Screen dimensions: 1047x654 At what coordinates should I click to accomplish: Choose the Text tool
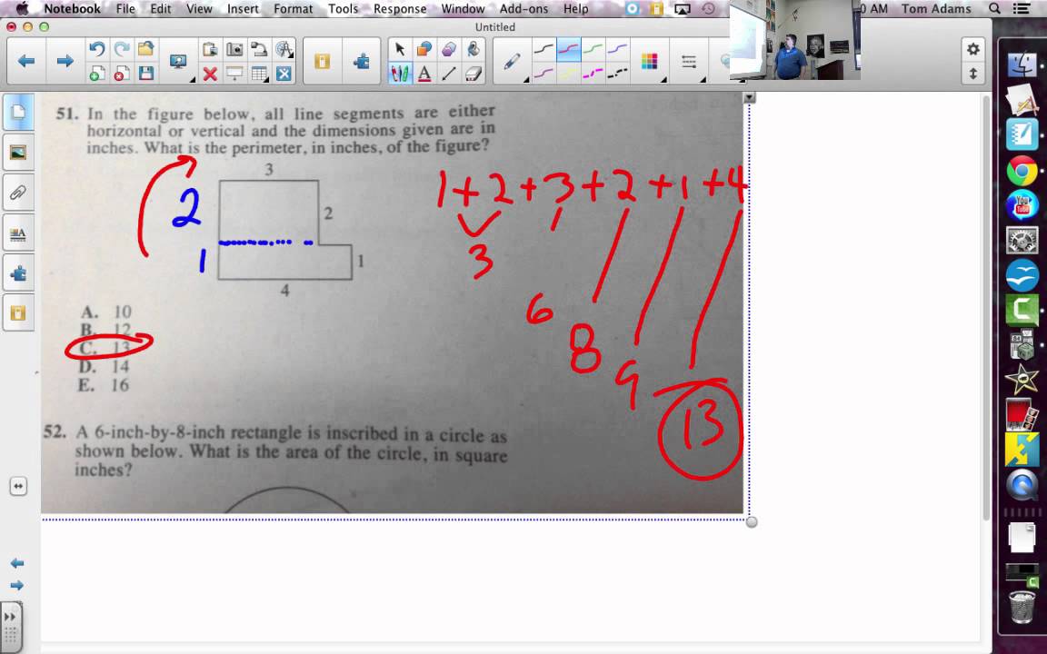(x=424, y=74)
